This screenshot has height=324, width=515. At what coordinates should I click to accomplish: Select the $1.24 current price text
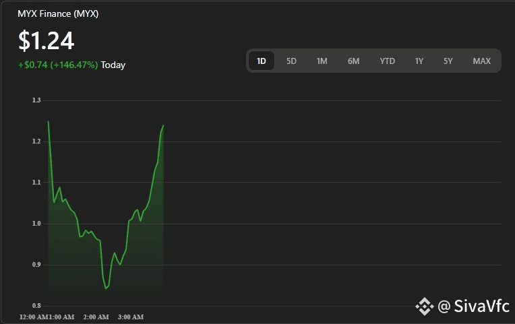tap(46, 40)
